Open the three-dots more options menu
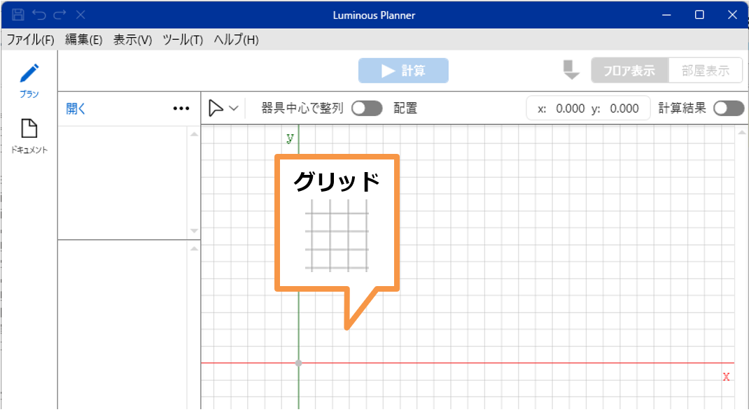749x412 pixels. click(x=181, y=108)
